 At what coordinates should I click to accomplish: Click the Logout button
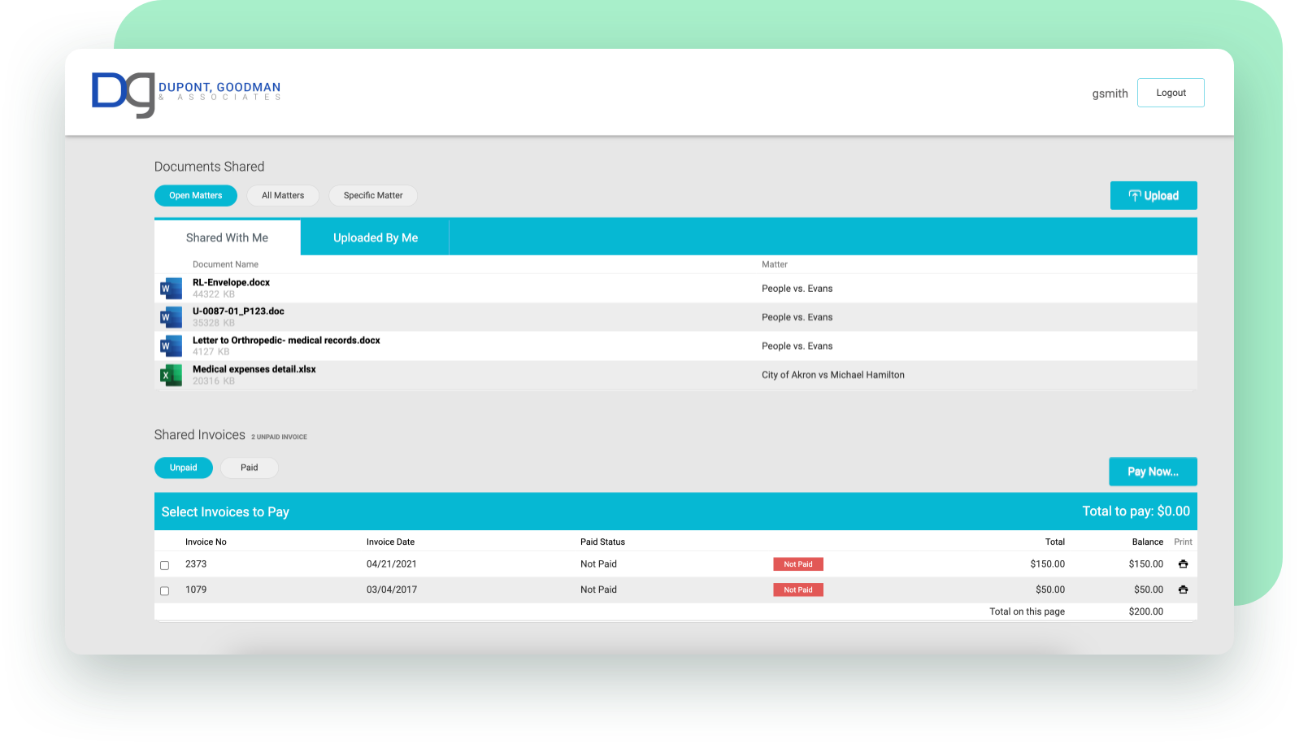coord(1171,93)
